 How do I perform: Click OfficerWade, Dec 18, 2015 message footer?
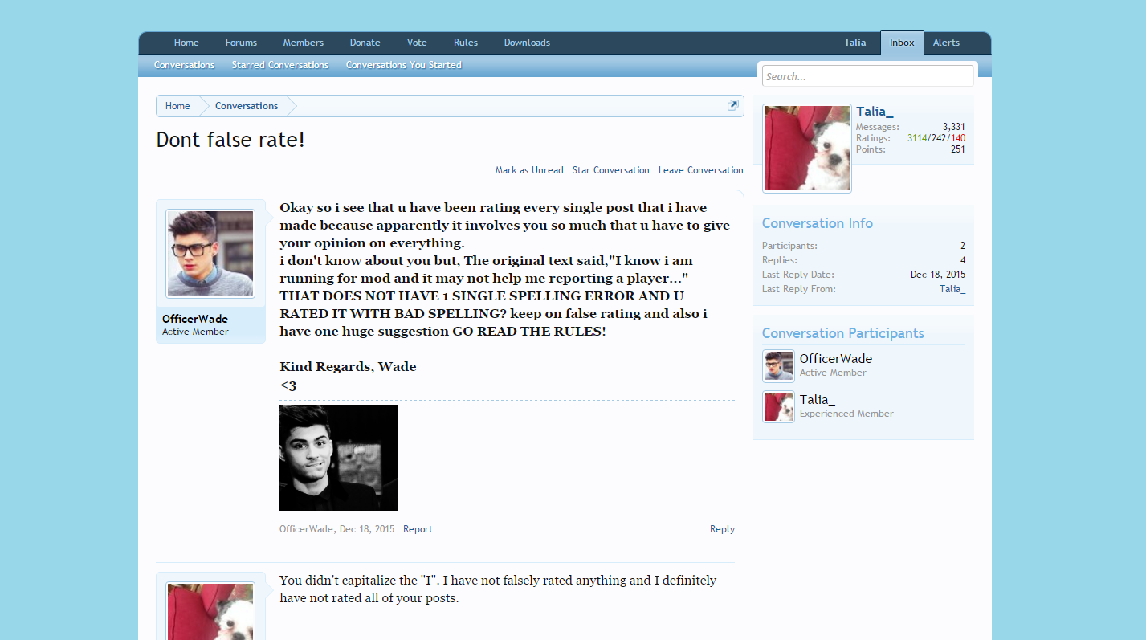coord(336,529)
